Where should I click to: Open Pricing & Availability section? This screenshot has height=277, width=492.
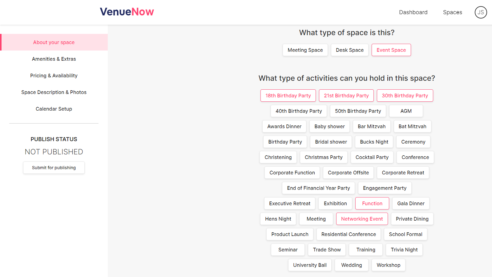(54, 75)
